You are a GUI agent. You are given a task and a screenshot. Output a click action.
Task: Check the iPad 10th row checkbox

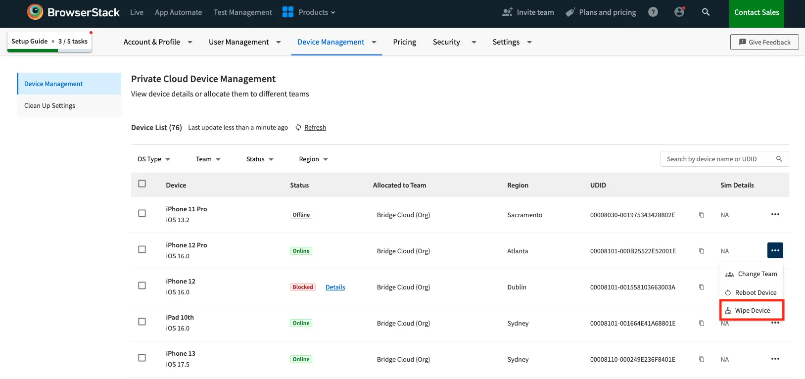click(142, 322)
